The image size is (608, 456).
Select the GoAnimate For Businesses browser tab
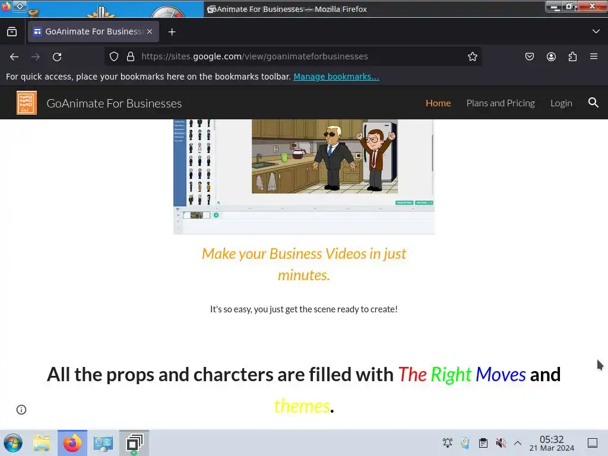pyautogui.click(x=93, y=31)
